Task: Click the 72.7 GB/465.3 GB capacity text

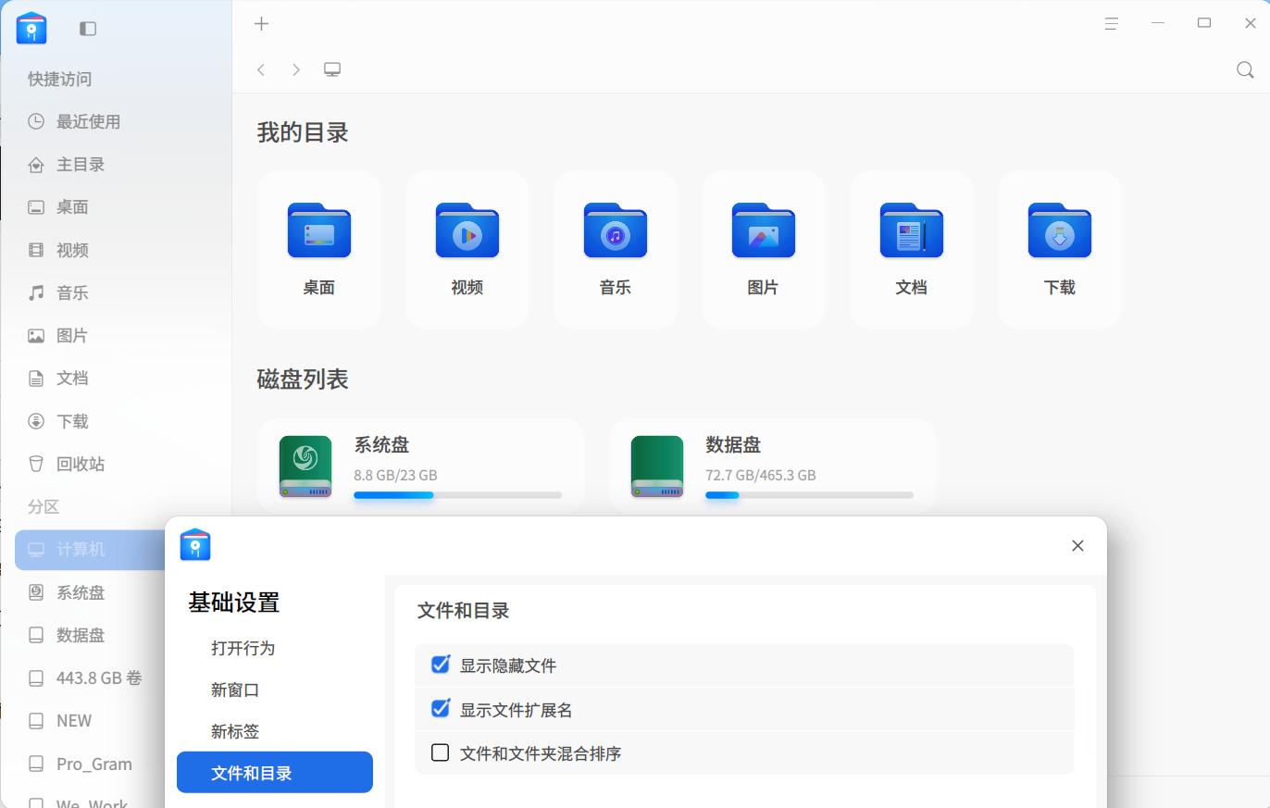Action: (761, 475)
